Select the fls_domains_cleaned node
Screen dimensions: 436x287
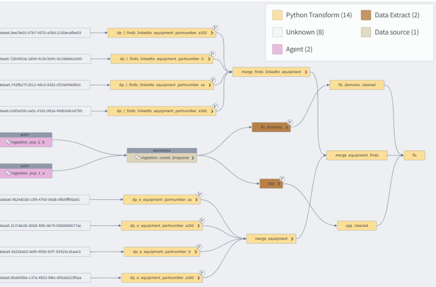pos(356,84)
